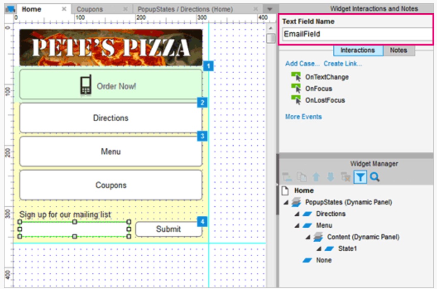Select the Notes tab
Screen dimensions: 437x289
(399, 50)
